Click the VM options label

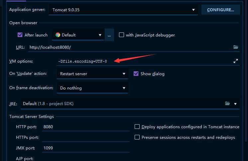click(21, 61)
